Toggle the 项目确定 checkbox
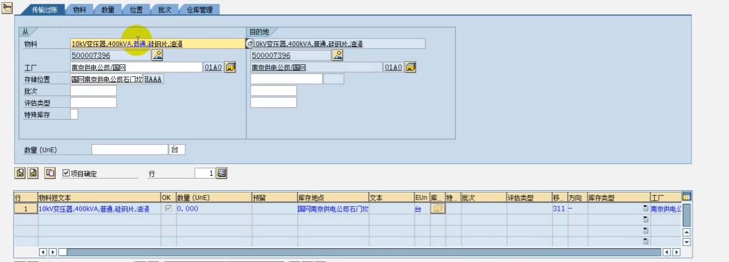729x262 pixels. 66,173
